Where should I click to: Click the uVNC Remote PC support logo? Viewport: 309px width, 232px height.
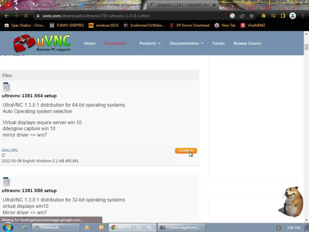pos(42,43)
